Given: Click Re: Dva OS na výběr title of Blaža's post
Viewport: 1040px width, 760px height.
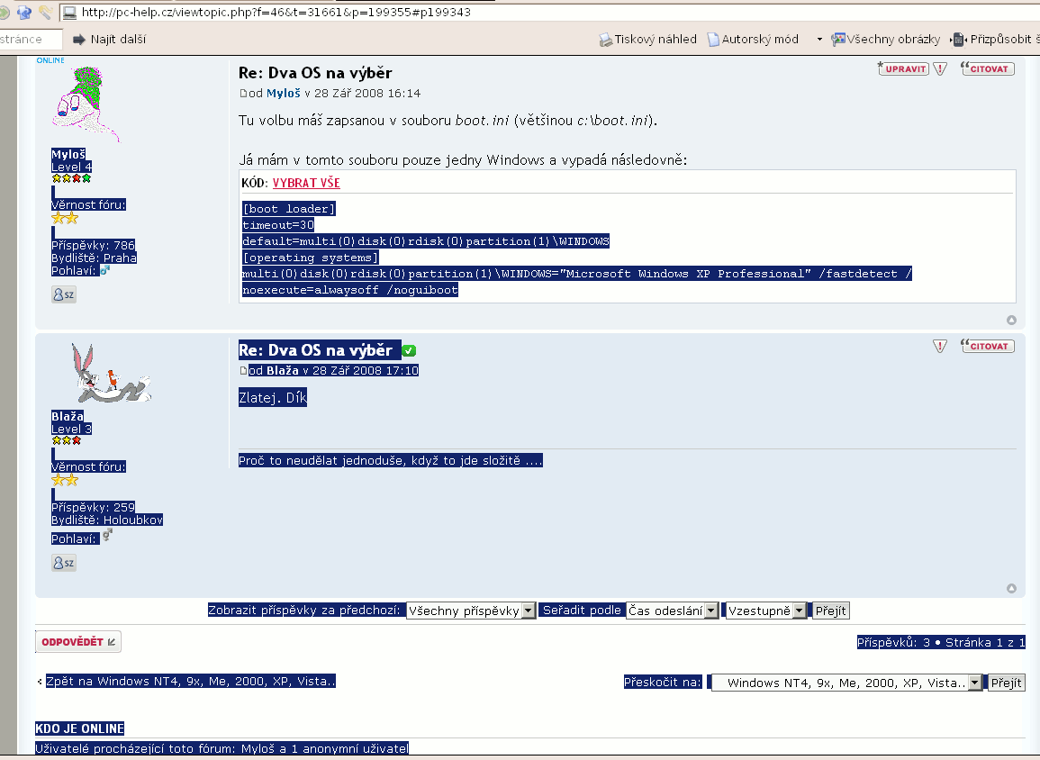Looking at the screenshot, I should (x=315, y=350).
